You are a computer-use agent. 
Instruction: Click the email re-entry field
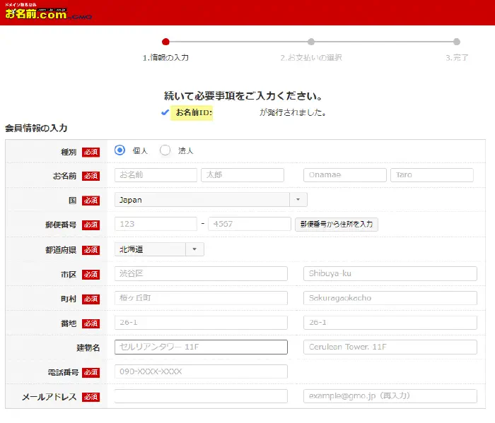pos(390,396)
